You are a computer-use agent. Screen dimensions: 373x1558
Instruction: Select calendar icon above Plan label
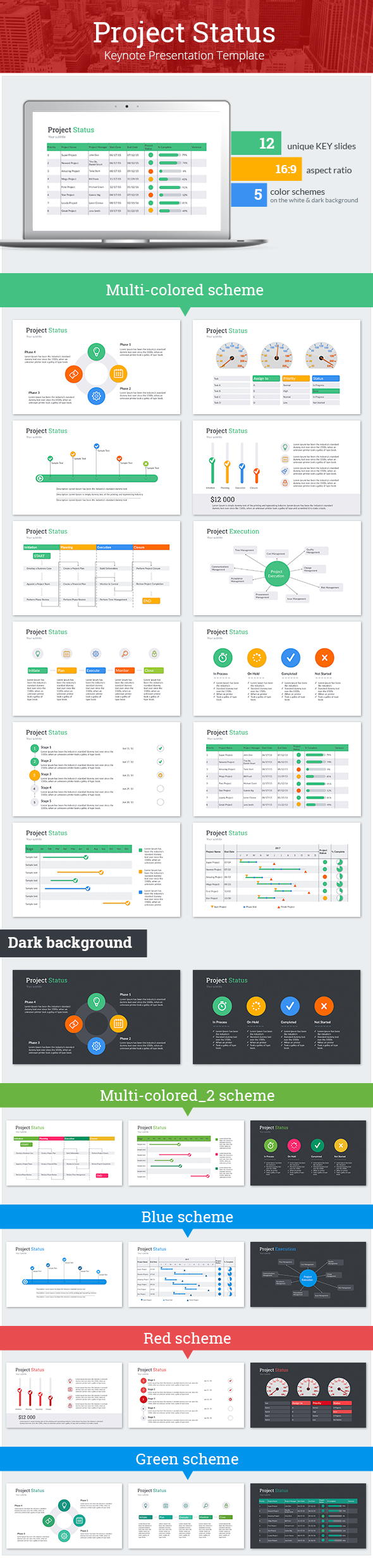(x=66, y=654)
